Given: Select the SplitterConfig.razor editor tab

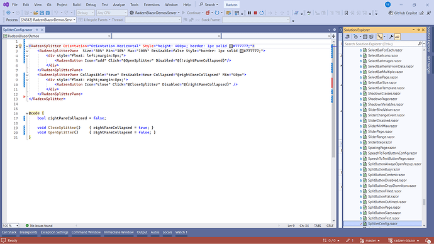Looking at the screenshot, I should tap(18, 30).
